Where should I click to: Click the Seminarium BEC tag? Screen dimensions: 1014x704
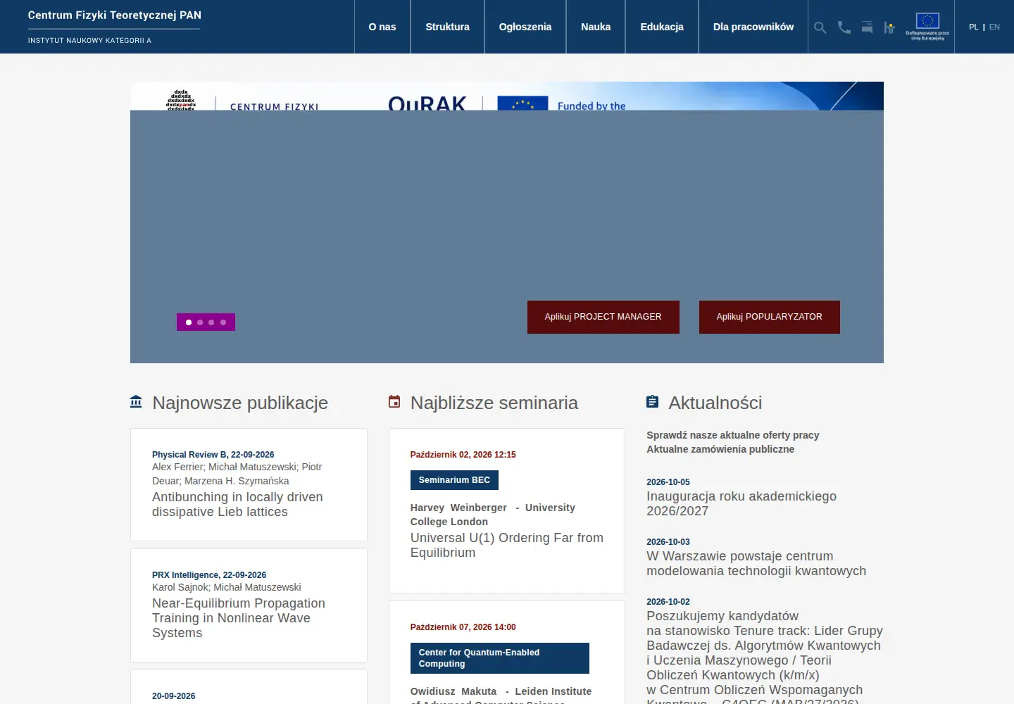454,480
